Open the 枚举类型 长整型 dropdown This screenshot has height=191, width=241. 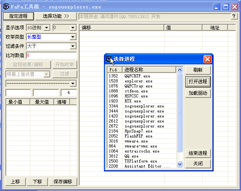(73, 37)
